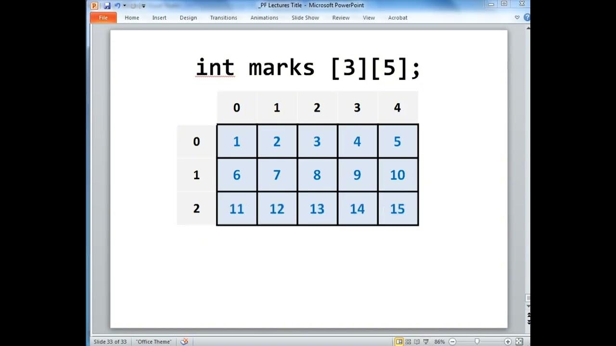Zoom out with the minus button
Image resolution: width=616 pixels, height=346 pixels.
[452, 342]
